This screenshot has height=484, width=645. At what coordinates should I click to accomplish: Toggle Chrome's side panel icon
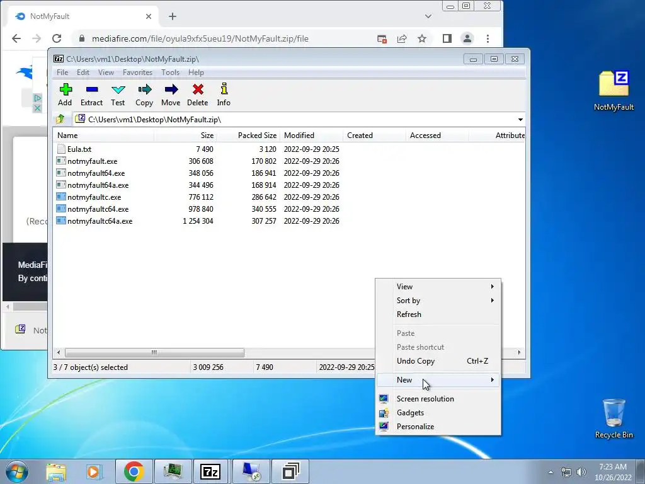coord(447,38)
